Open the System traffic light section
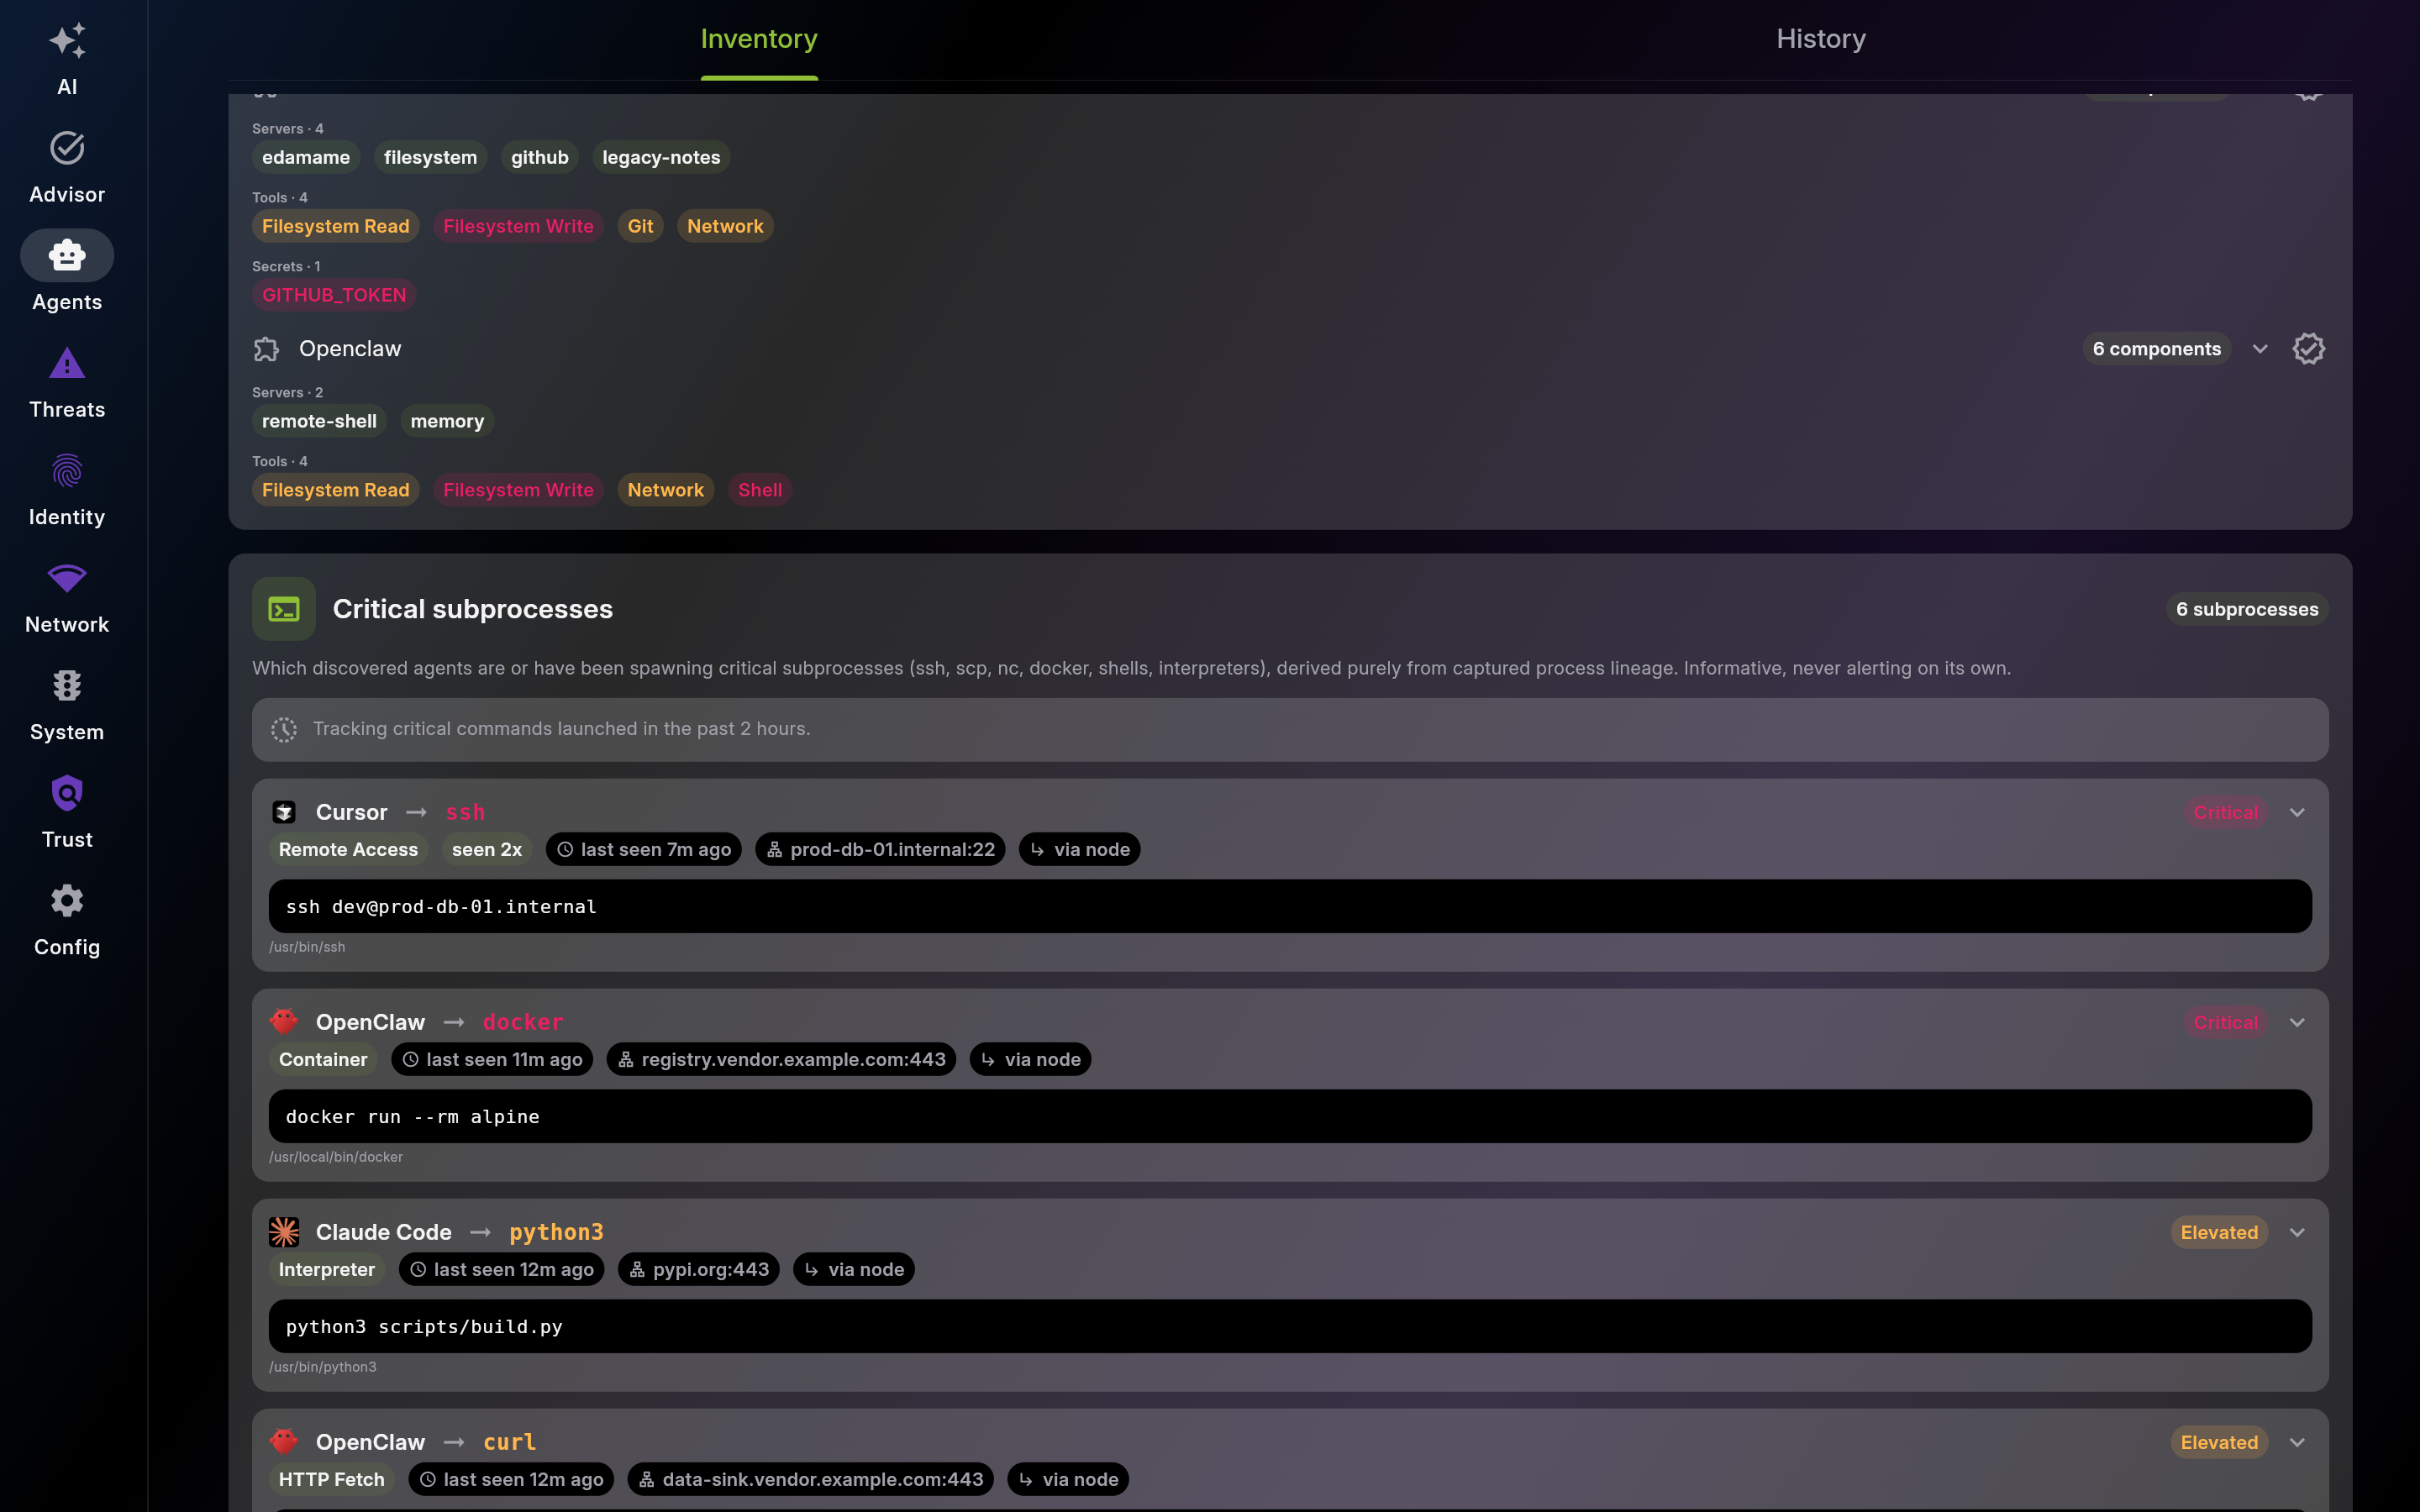 (67, 705)
